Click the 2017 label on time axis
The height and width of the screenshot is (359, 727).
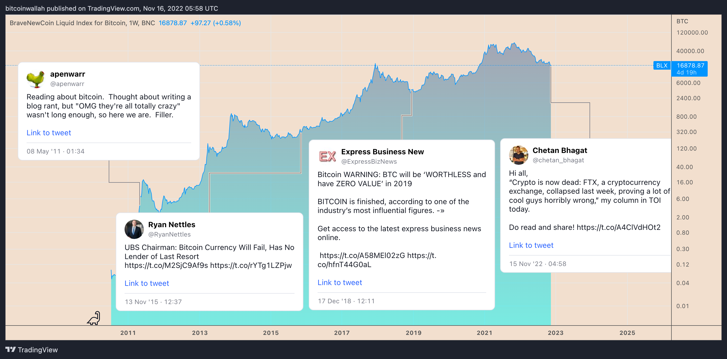click(342, 333)
